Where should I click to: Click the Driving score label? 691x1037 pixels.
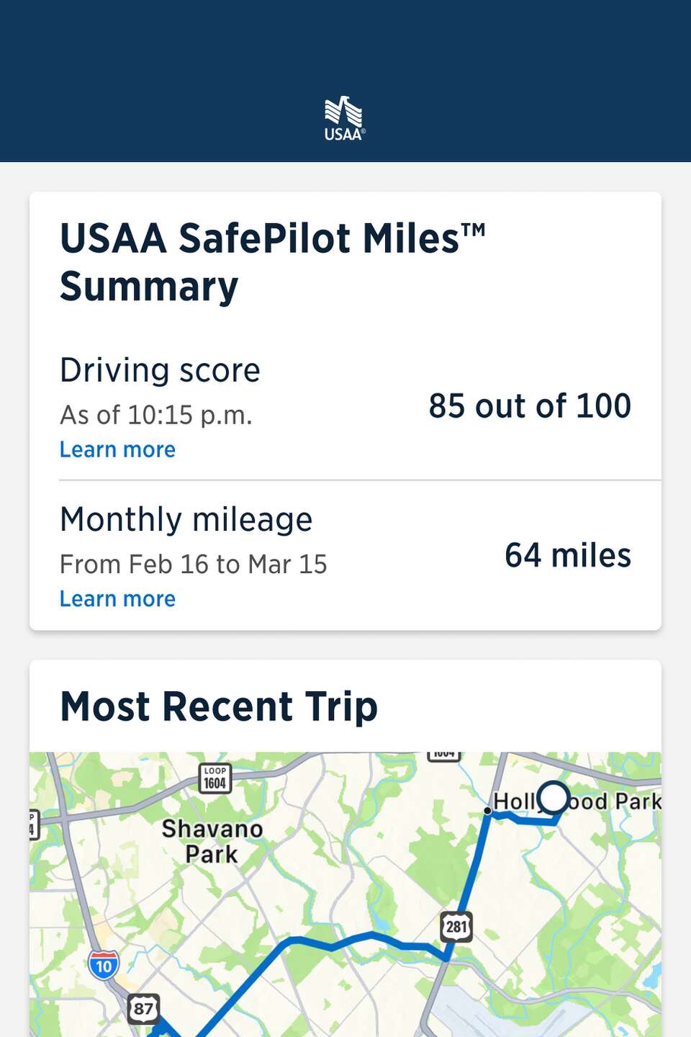pyautogui.click(x=160, y=370)
